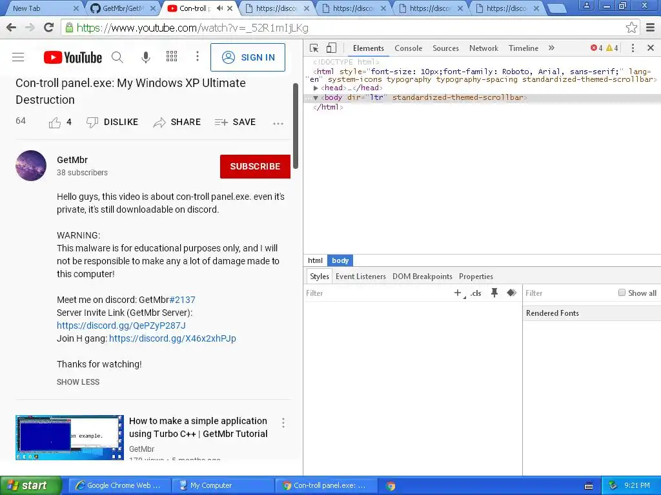Expand the head element node
Viewport: 661px width, 495px height.
[315, 88]
